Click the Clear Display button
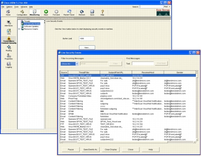 coord(111,150)
